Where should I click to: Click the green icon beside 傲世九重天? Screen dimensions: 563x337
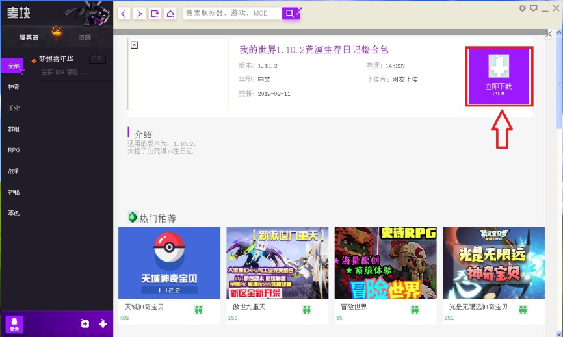pos(307,309)
